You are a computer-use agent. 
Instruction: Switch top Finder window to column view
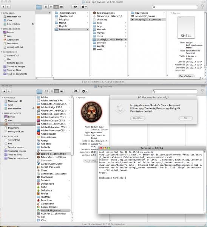pyautogui.click(x=56, y=7)
